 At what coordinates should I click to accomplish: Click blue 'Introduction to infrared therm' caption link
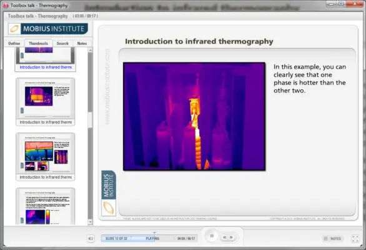point(46,67)
